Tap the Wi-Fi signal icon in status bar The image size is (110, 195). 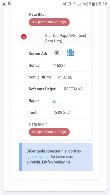coord(75,4)
